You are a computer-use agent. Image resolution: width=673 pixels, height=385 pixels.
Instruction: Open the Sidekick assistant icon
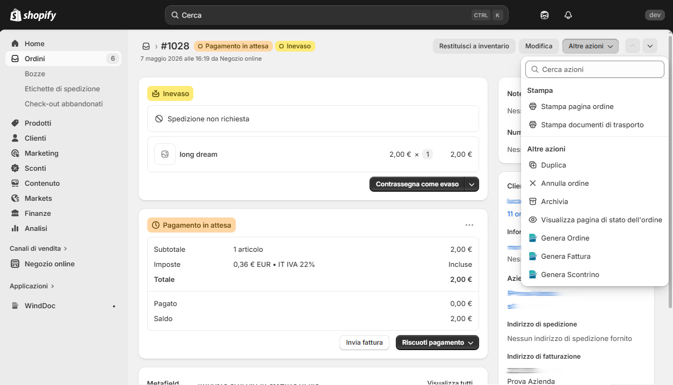click(x=545, y=15)
